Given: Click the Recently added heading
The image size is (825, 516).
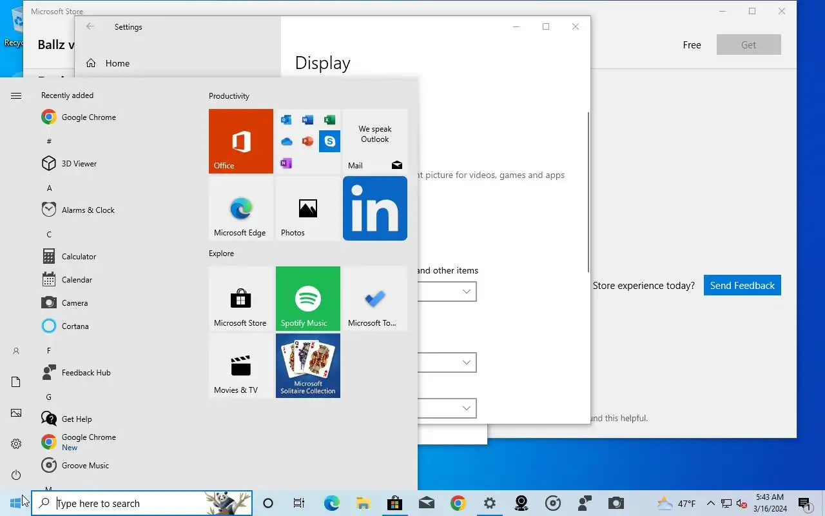Looking at the screenshot, I should click(67, 95).
